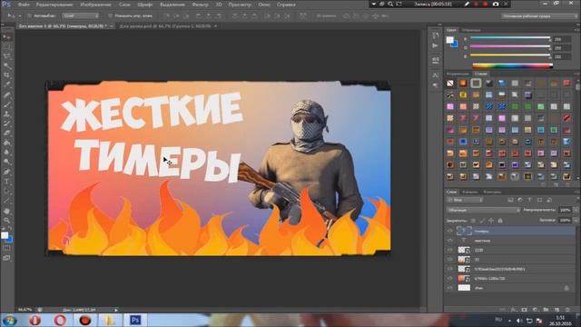
Task: Open the Opacity slider arrow
Action: (x=576, y=210)
